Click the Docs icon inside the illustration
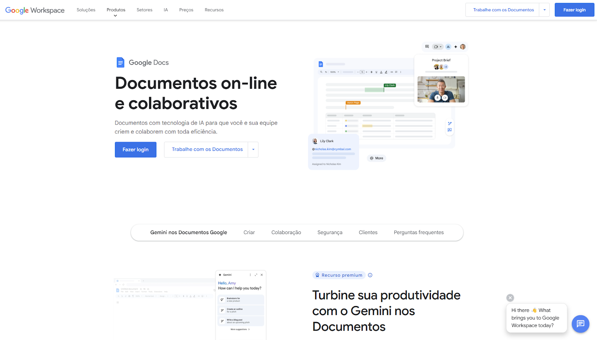This screenshot has width=597, height=340. 321,64
